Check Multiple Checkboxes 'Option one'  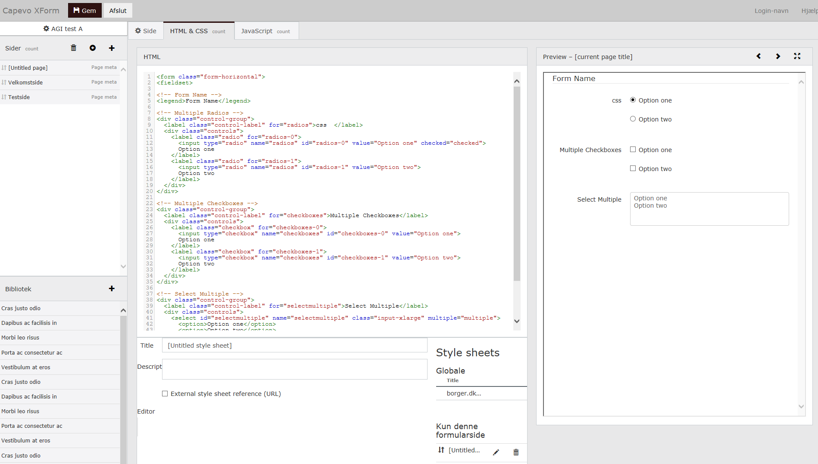pyautogui.click(x=633, y=149)
